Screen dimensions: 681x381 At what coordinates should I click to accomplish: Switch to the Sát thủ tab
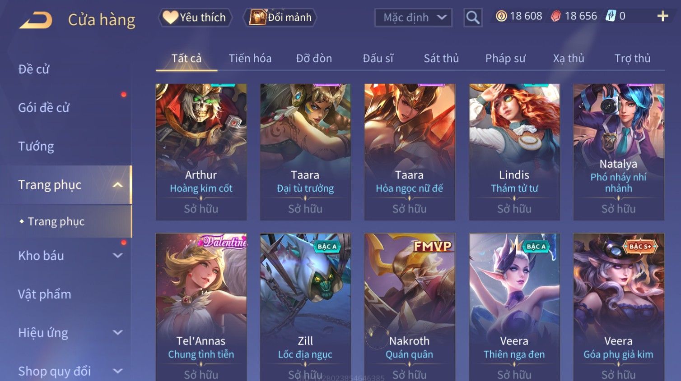[x=441, y=58]
